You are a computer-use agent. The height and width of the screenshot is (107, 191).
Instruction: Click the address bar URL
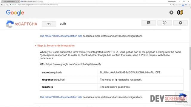[38, 5]
